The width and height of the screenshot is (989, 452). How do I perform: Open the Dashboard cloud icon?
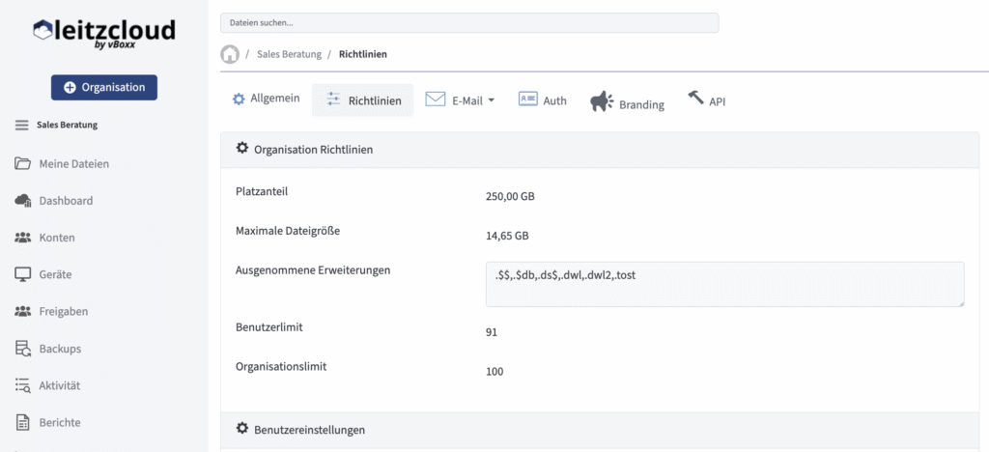click(x=23, y=200)
